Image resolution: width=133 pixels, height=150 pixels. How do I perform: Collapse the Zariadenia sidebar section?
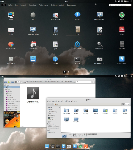(x=60, y=124)
